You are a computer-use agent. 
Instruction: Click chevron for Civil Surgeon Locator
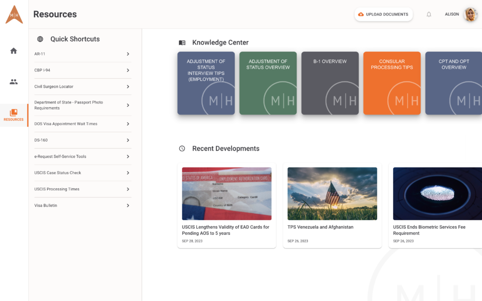click(x=128, y=87)
